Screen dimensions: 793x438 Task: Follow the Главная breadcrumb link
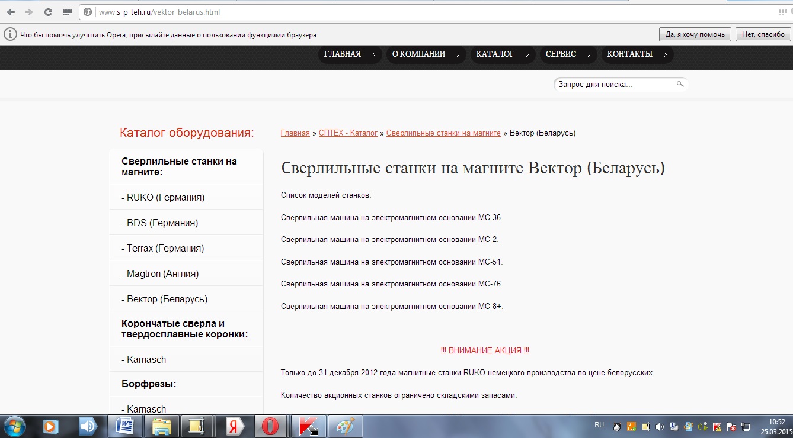click(295, 133)
